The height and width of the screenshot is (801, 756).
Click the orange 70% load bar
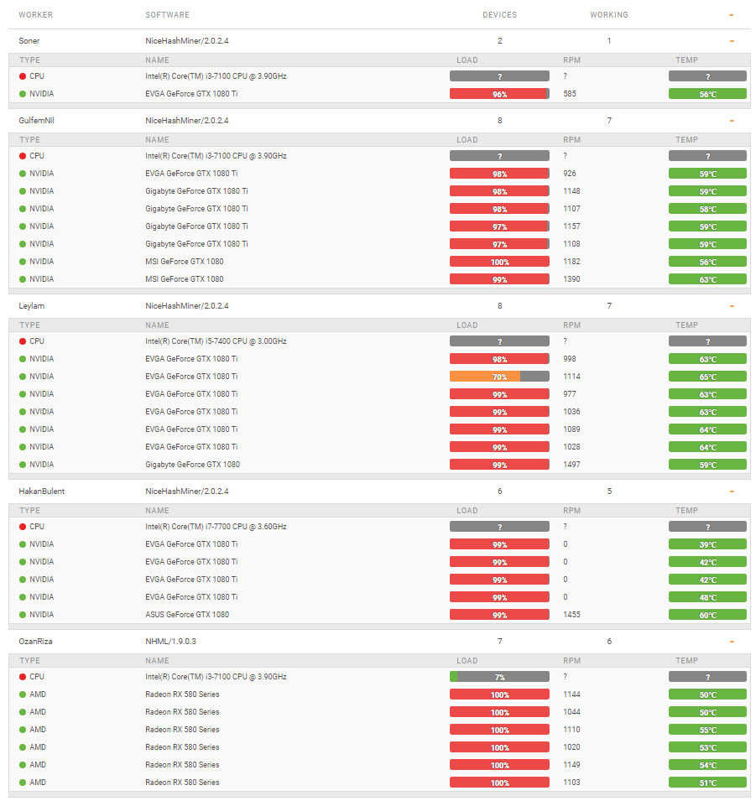(x=499, y=377)
